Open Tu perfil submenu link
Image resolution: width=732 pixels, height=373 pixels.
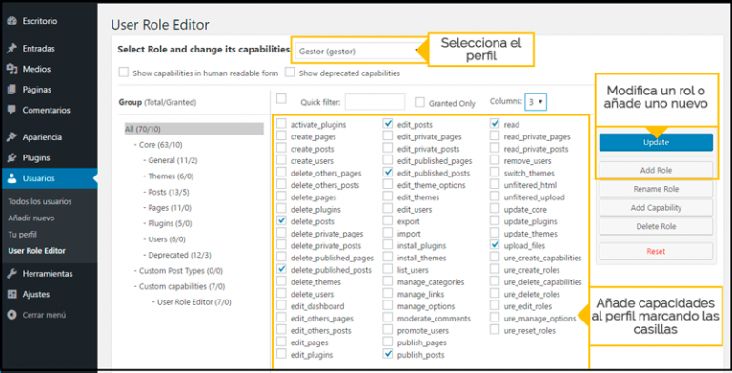click(23, 234)
